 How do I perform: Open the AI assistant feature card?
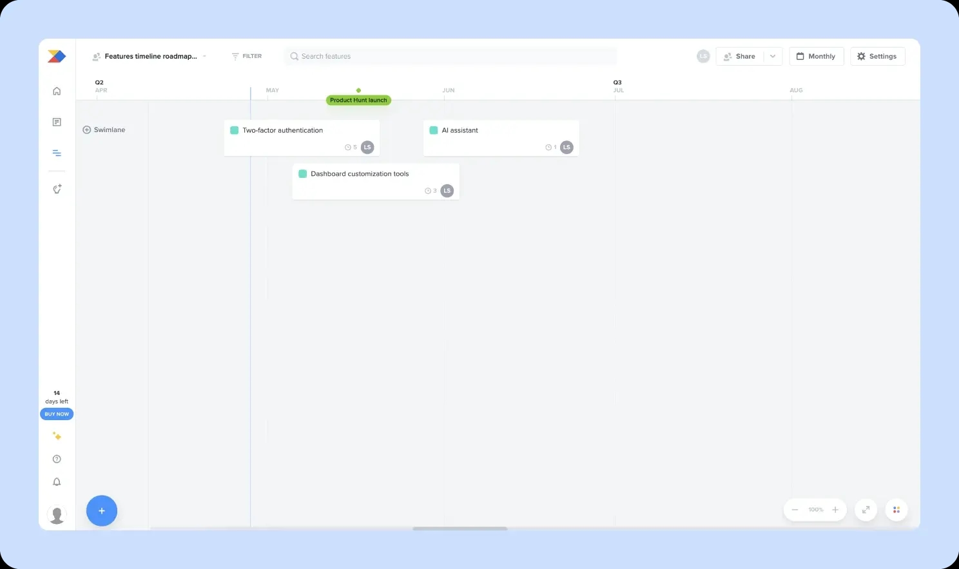point(501,138)
